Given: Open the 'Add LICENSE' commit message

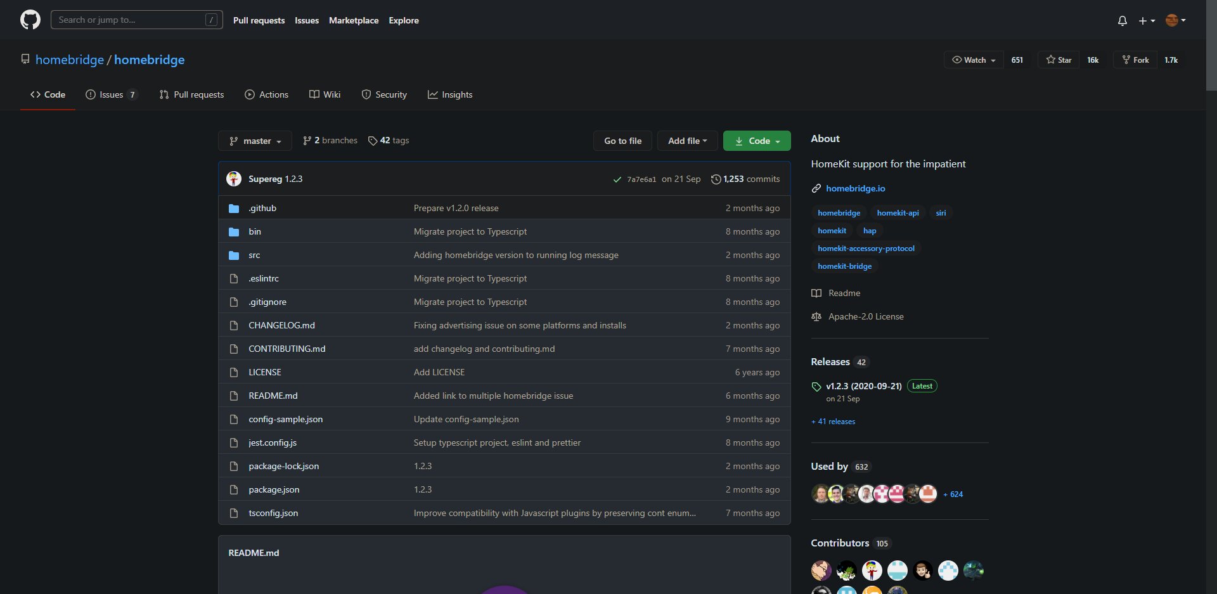Looking at the screenshot, I should click(x=439, y=372).
